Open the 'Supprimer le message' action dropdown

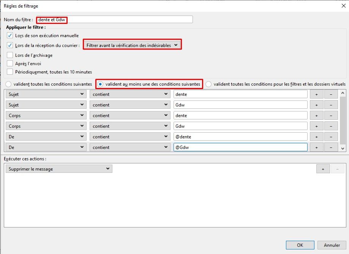(x=58, y=168)
